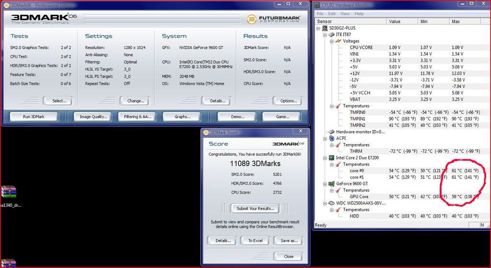Image resolution: width=491 pixels, height=268 pixels.
Task: Click the WDC hard drive icon
Action: 332,203
